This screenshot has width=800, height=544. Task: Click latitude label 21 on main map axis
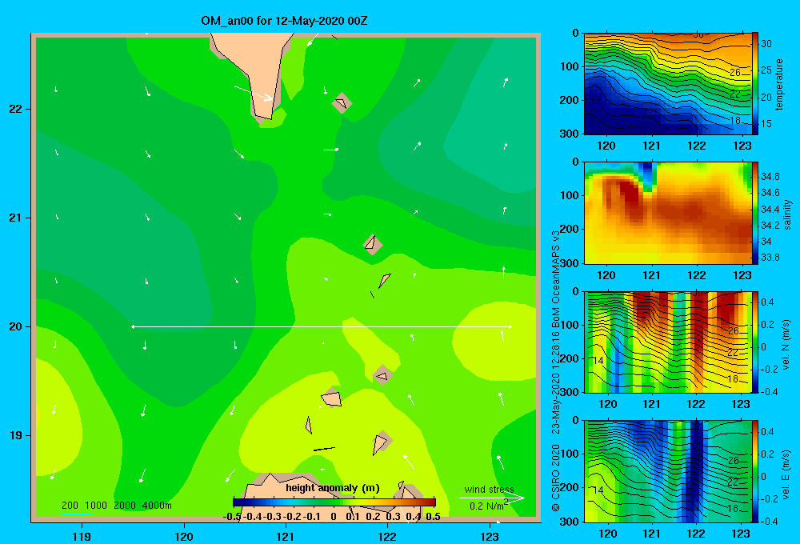point(15,218)
